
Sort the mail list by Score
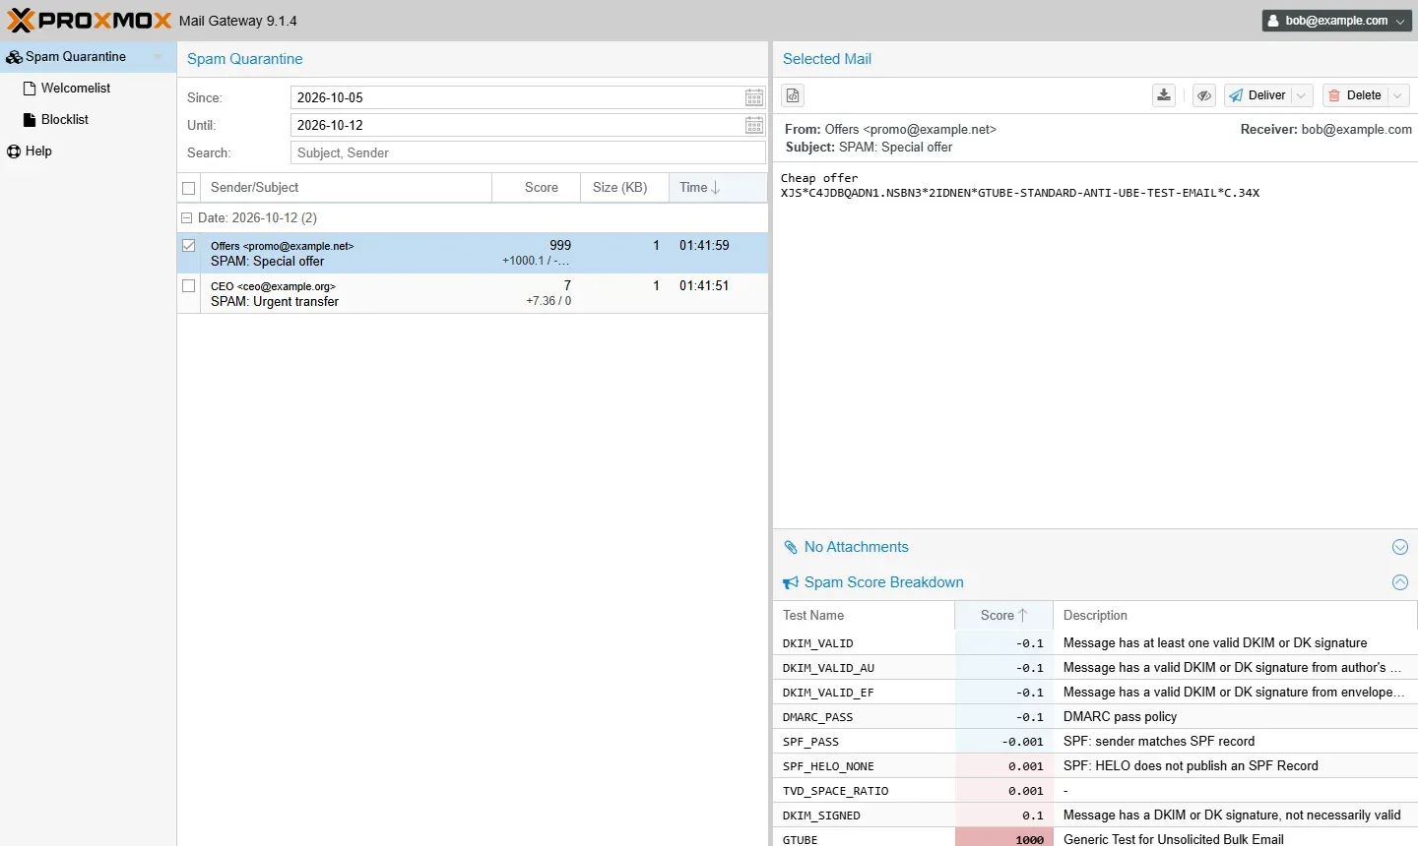point(536,188)
